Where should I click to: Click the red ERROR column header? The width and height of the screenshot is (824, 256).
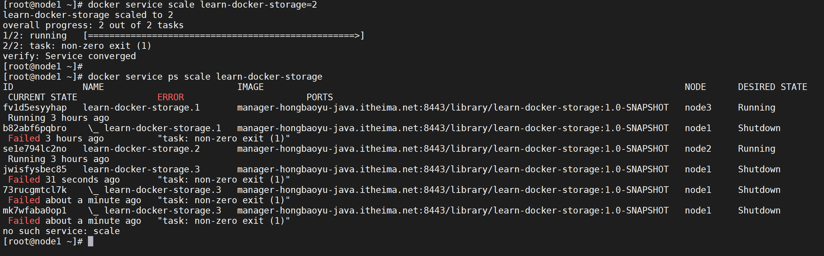171,97
